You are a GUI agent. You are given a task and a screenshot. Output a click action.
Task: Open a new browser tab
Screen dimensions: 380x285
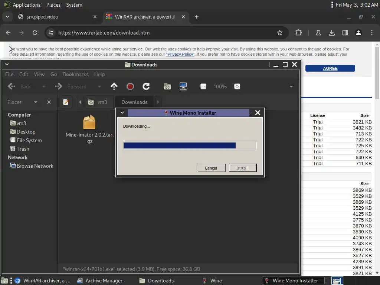click(x=197, y=17)
